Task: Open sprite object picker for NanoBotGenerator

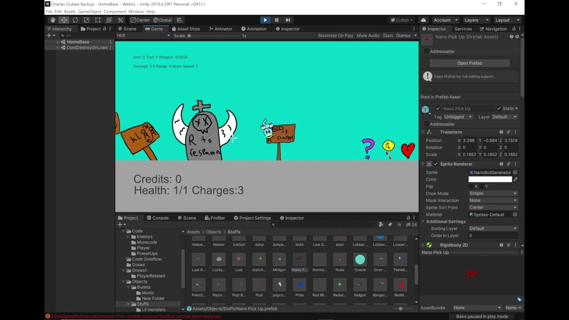Action: [515, 172]
